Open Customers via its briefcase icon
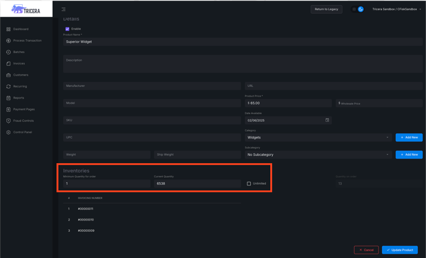This screenshot has height=258, width=426. (8, 75)
